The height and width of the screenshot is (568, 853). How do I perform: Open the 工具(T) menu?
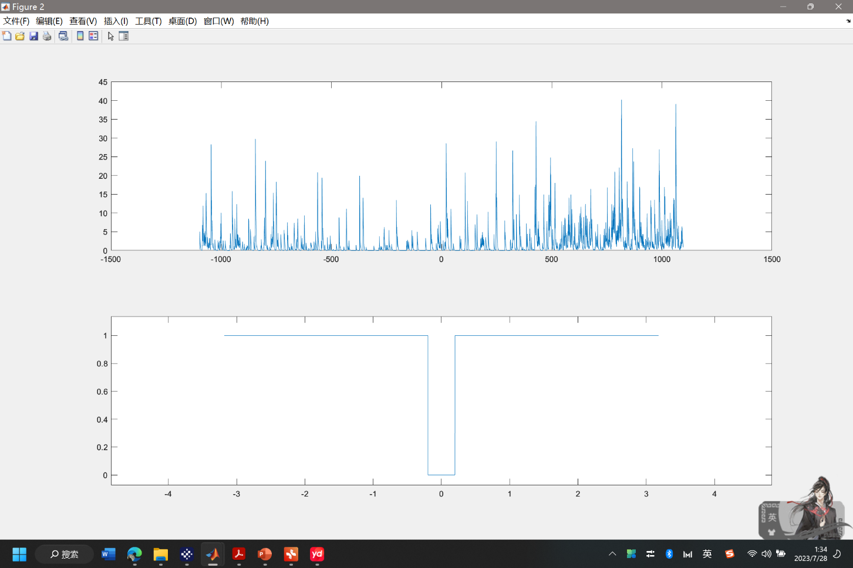(149, 21)
